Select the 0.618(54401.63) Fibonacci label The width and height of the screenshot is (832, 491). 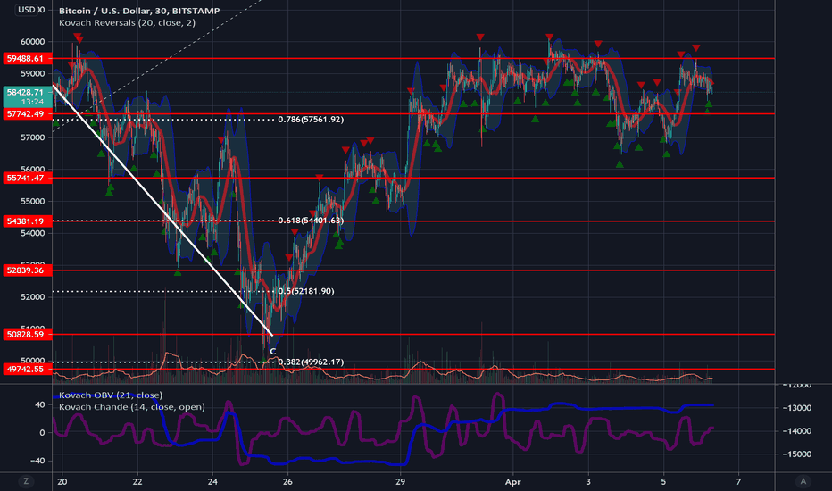point(311,221)
